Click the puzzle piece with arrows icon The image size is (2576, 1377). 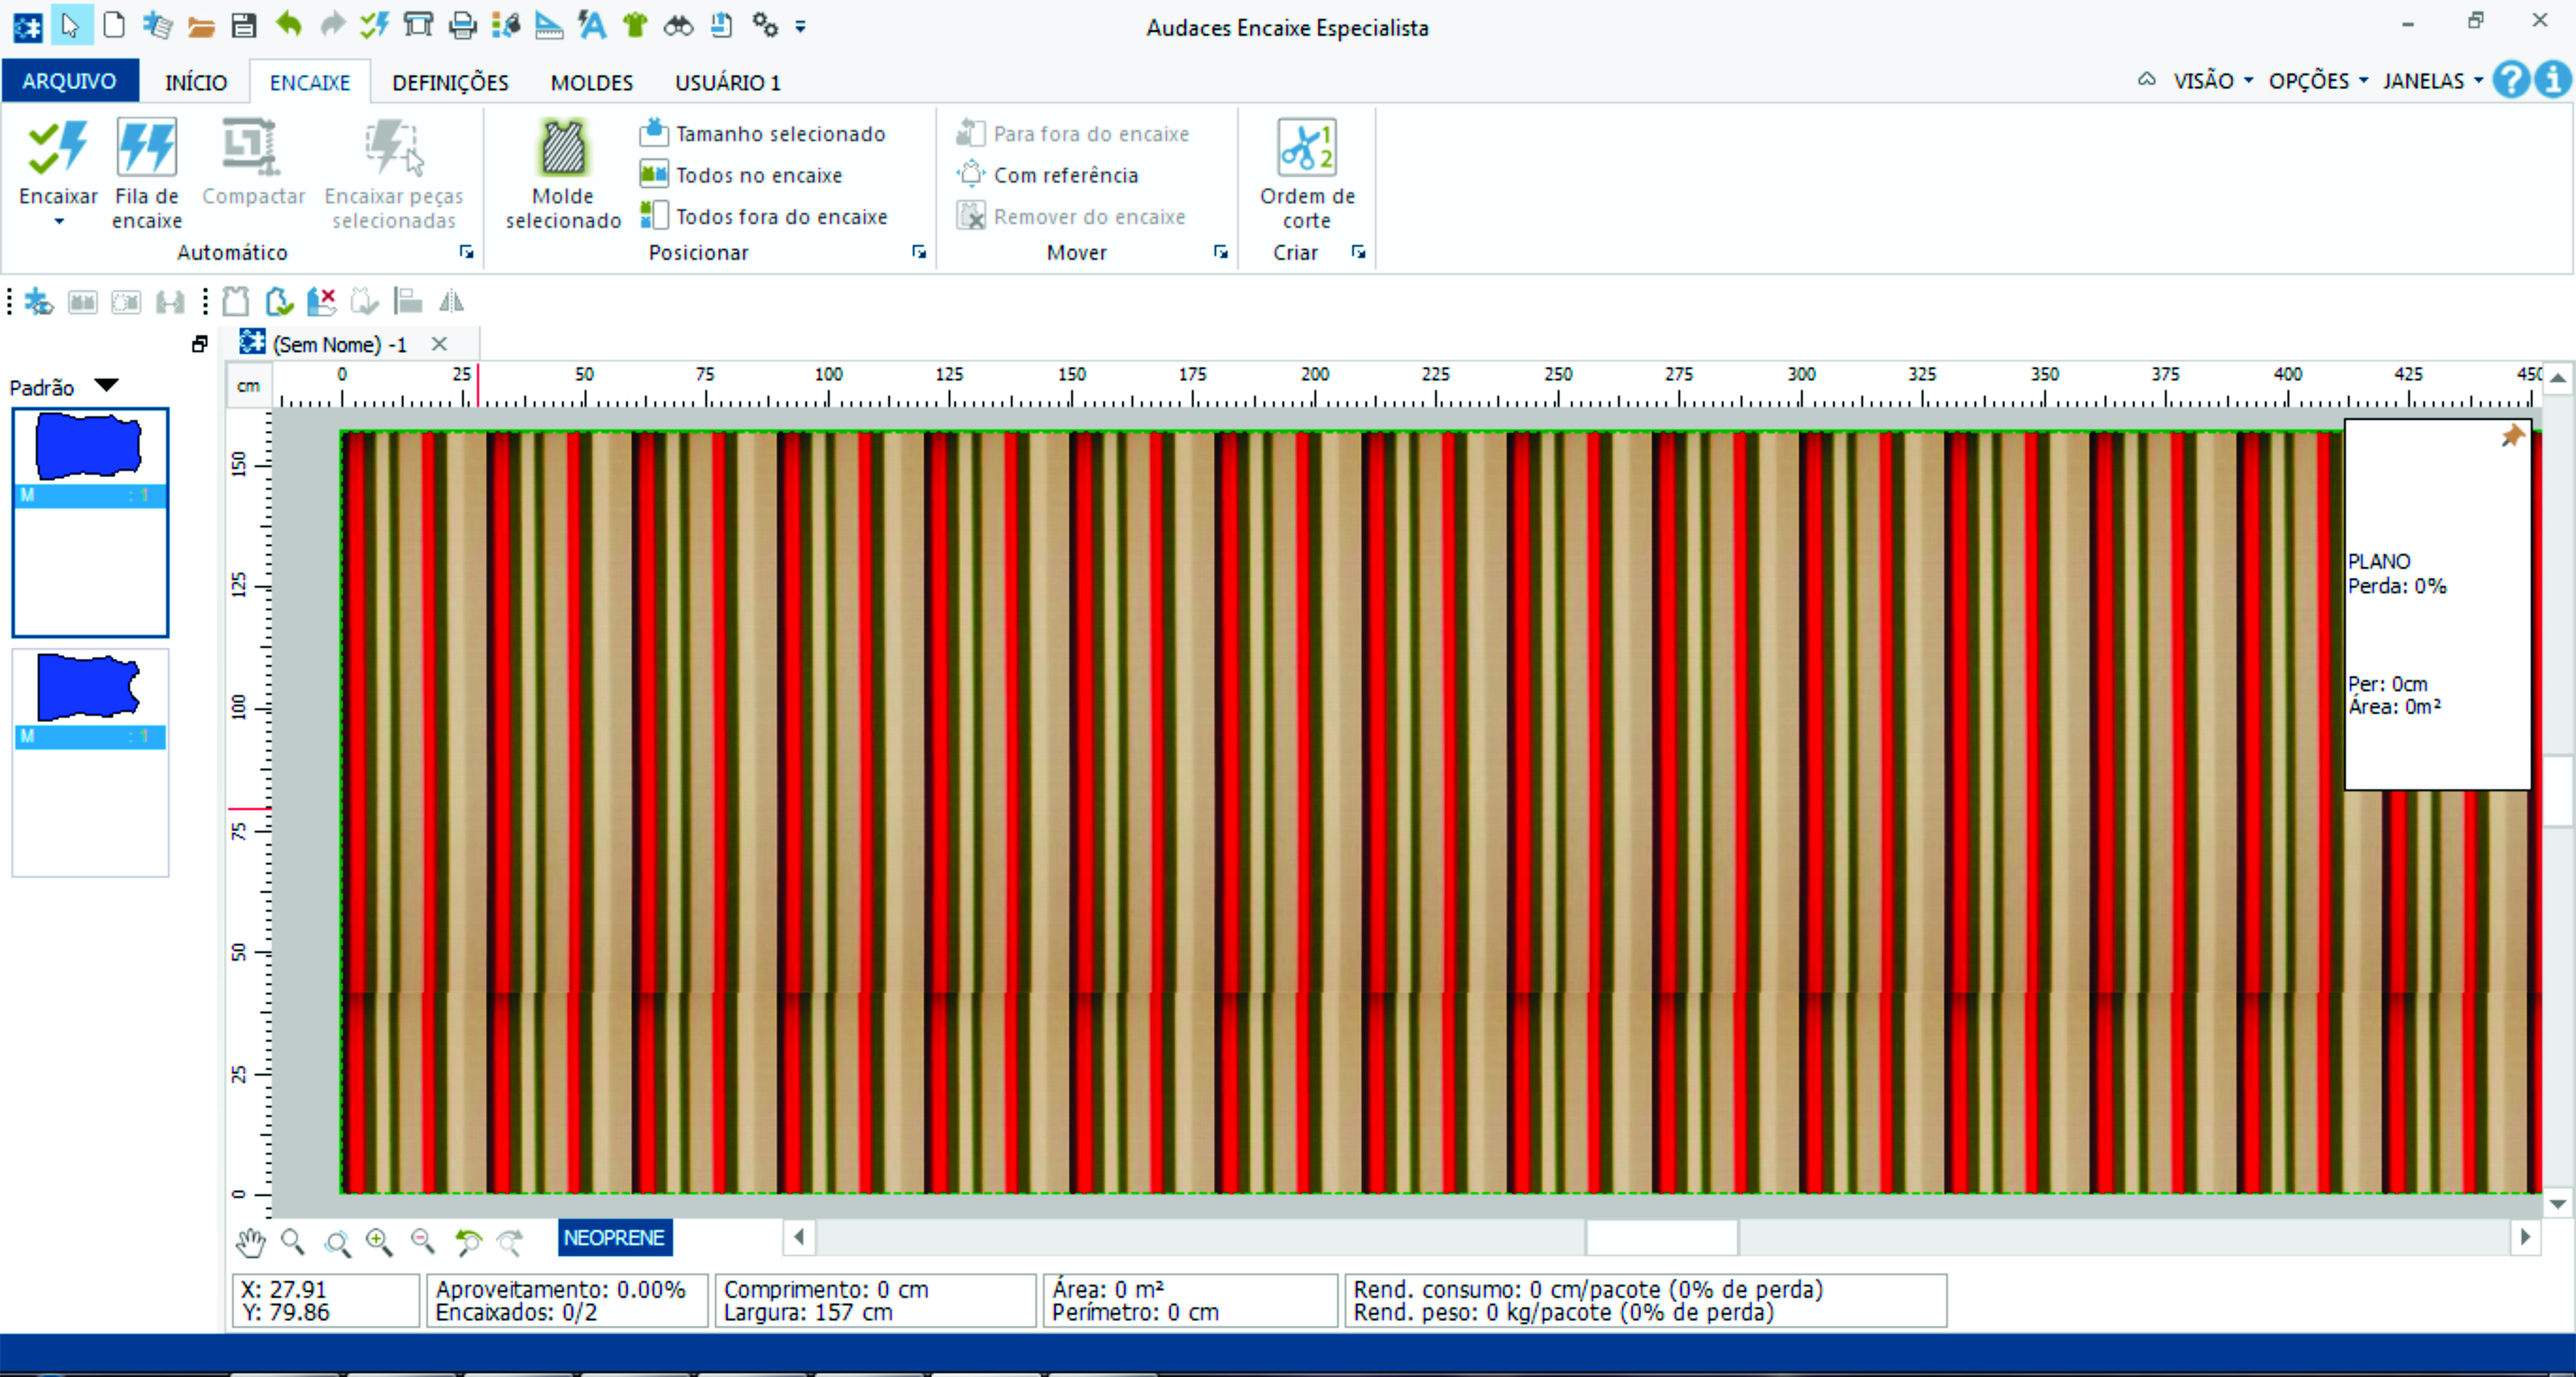(x=39, y=301)
